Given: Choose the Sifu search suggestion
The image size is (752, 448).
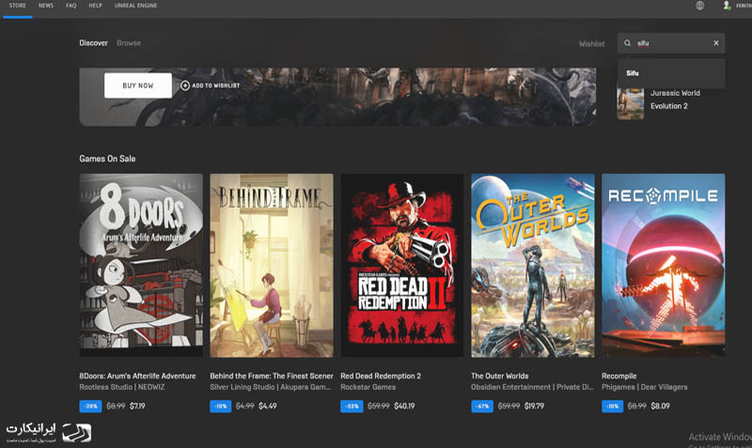Looking at the screenshot, I should click(671, 73).
